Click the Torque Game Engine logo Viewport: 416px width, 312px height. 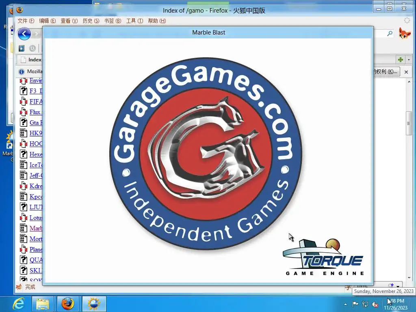[323, 257]
